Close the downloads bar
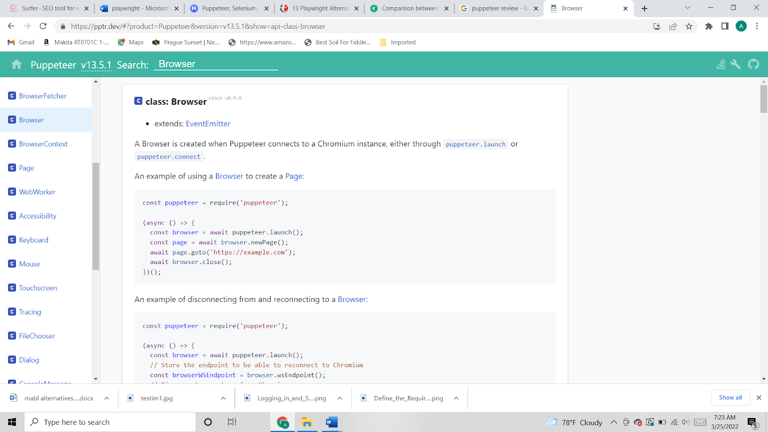 (x=759, y=397)
